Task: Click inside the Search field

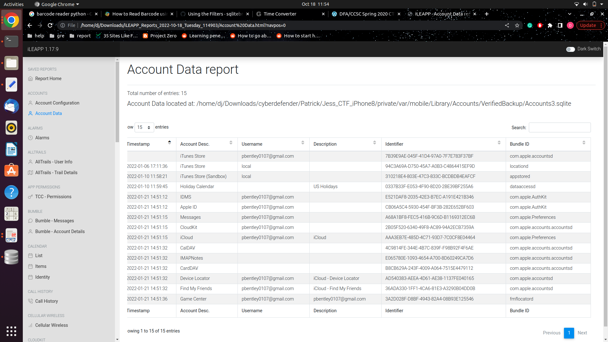Action: pos(559,127)
